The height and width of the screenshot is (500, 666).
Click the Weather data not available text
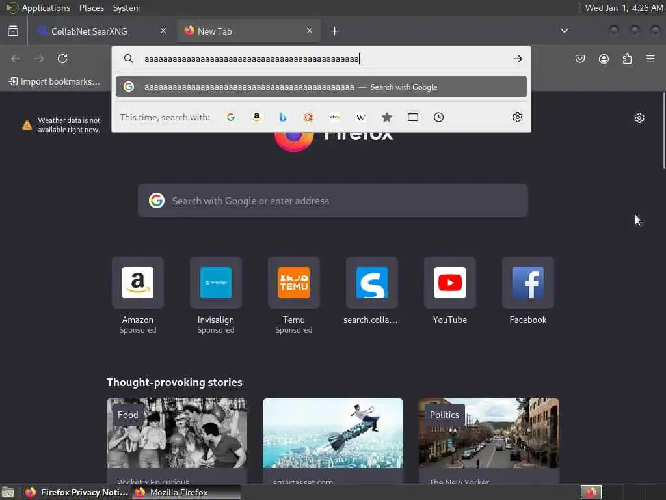tap(69, 125)
